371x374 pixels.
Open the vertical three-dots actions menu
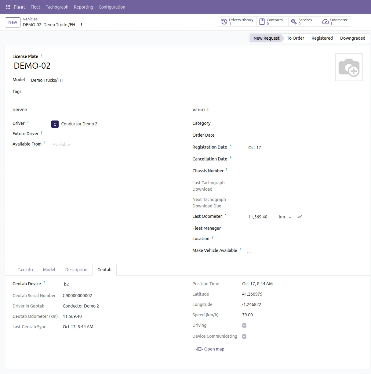[x=82, y=25]
